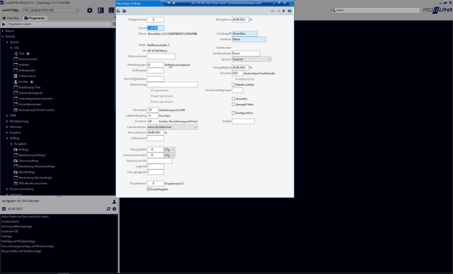This screenshot has height=274, width=453.
Task: Jump to the last record arrow
Action: (x=290, y=11)
